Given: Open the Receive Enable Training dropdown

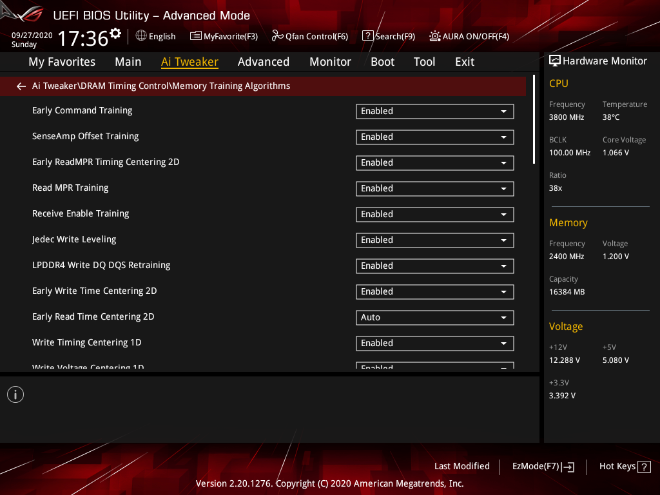Looking at the screenshot, I should coord(435,215).
